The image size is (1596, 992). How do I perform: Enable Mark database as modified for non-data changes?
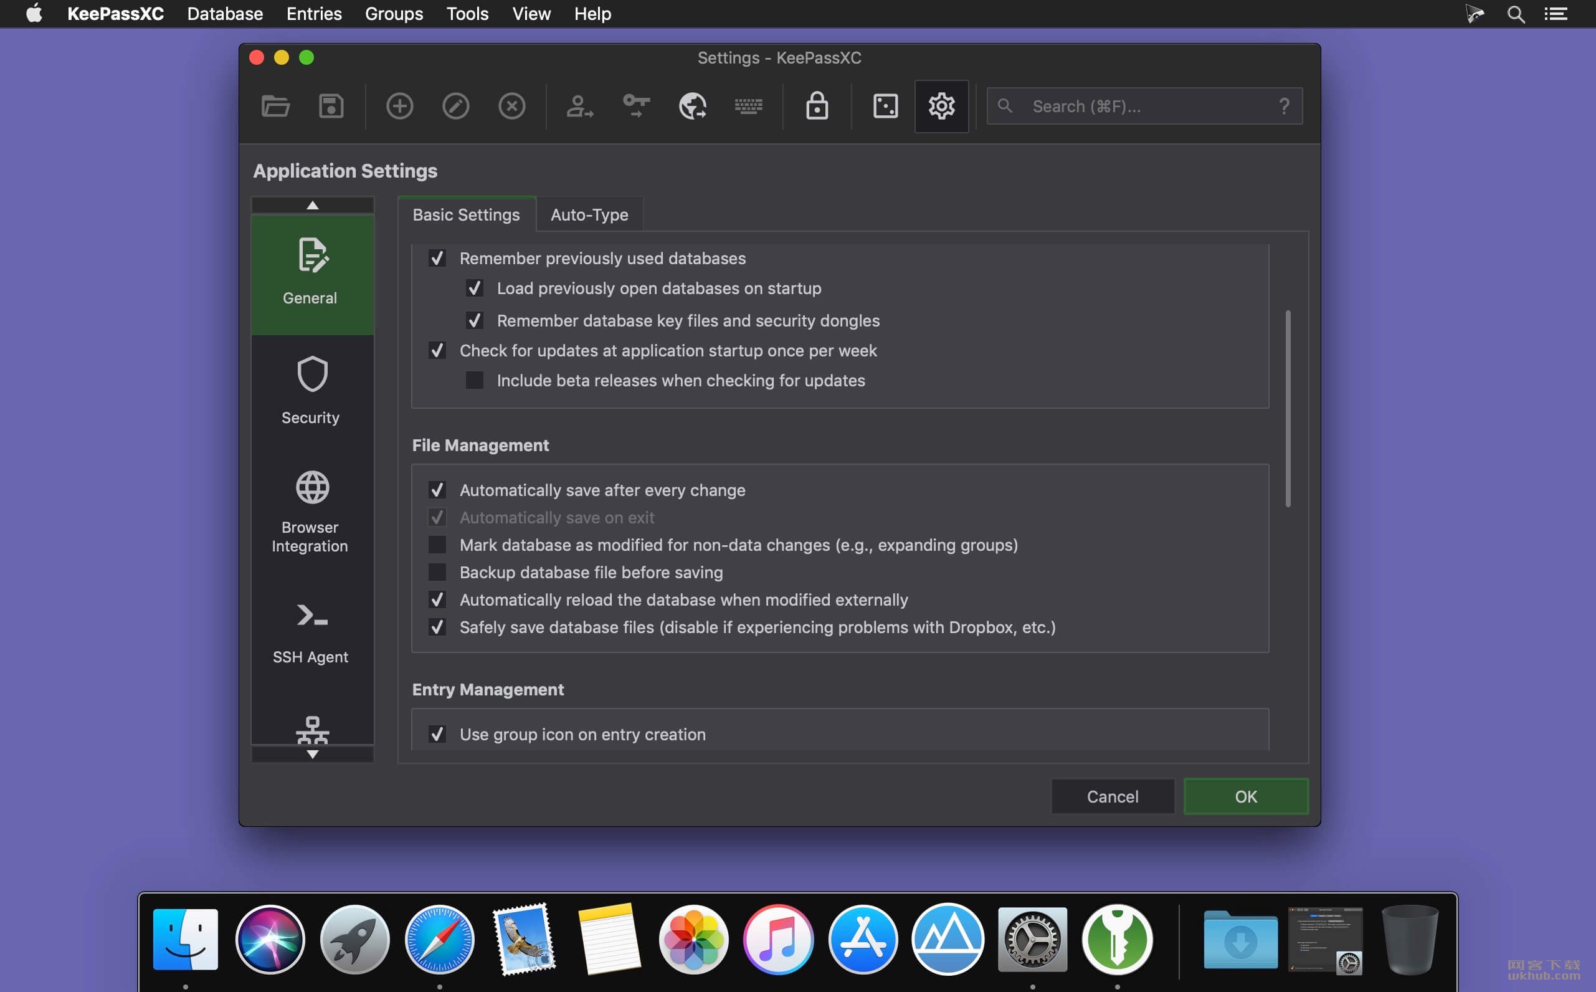(x=437, y=545)
